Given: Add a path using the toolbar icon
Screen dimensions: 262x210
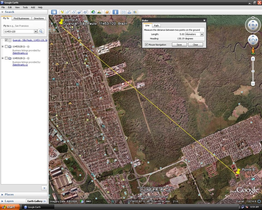Looking at the screenshot, I should point(74,12).
